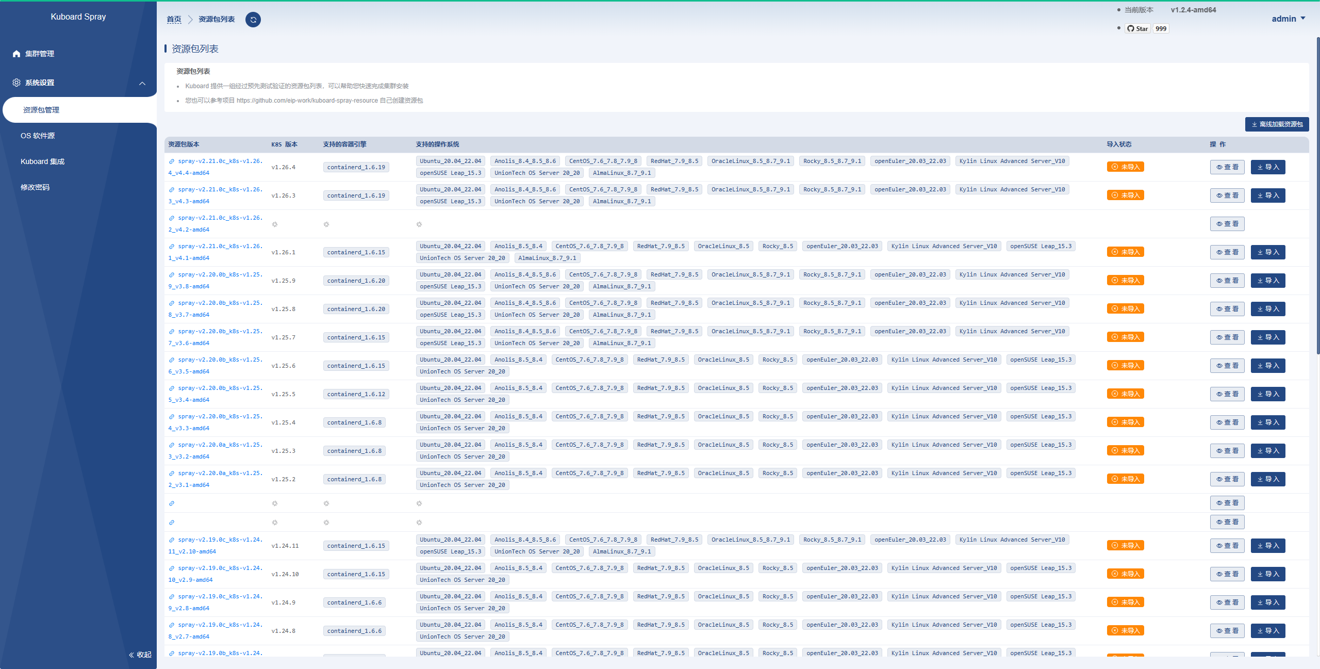This screenshot has width=1320, height=669.
Task: View package details for v1.26.4 row
Action: click(x=1227, y=167)
